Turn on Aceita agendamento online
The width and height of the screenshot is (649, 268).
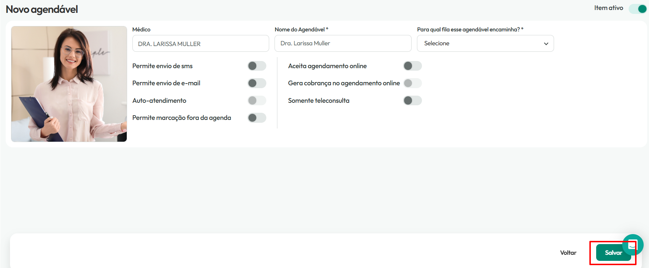[x=413, y=66]
